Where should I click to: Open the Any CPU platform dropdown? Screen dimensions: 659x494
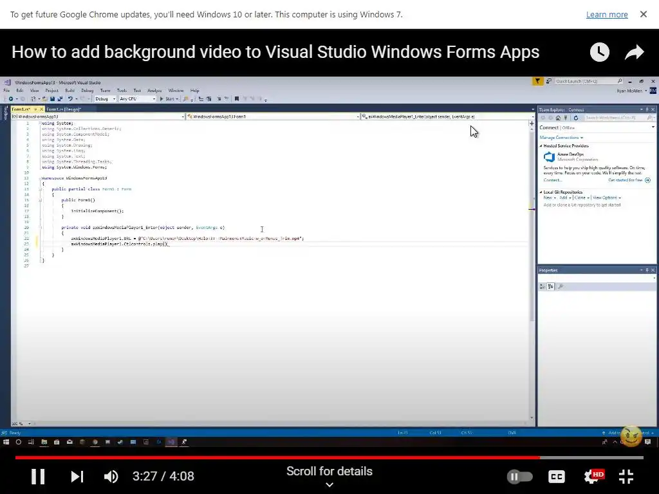click(x=138, y=98)
